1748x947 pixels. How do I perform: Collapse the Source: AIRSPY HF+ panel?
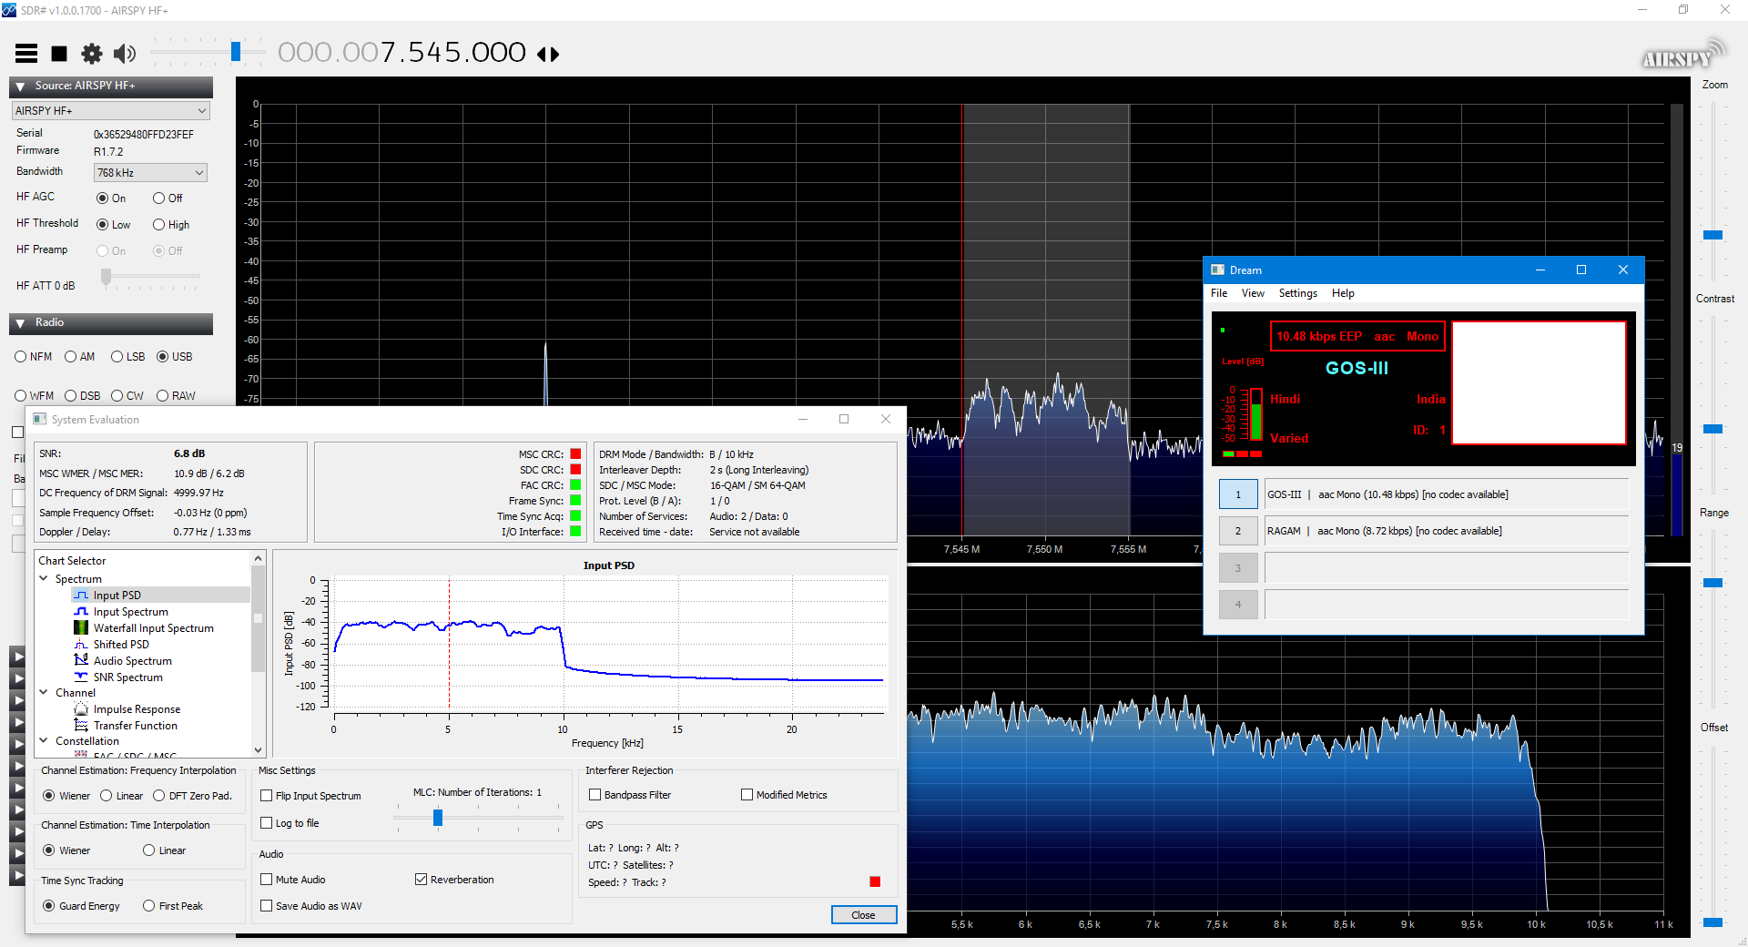pos(20,87)
